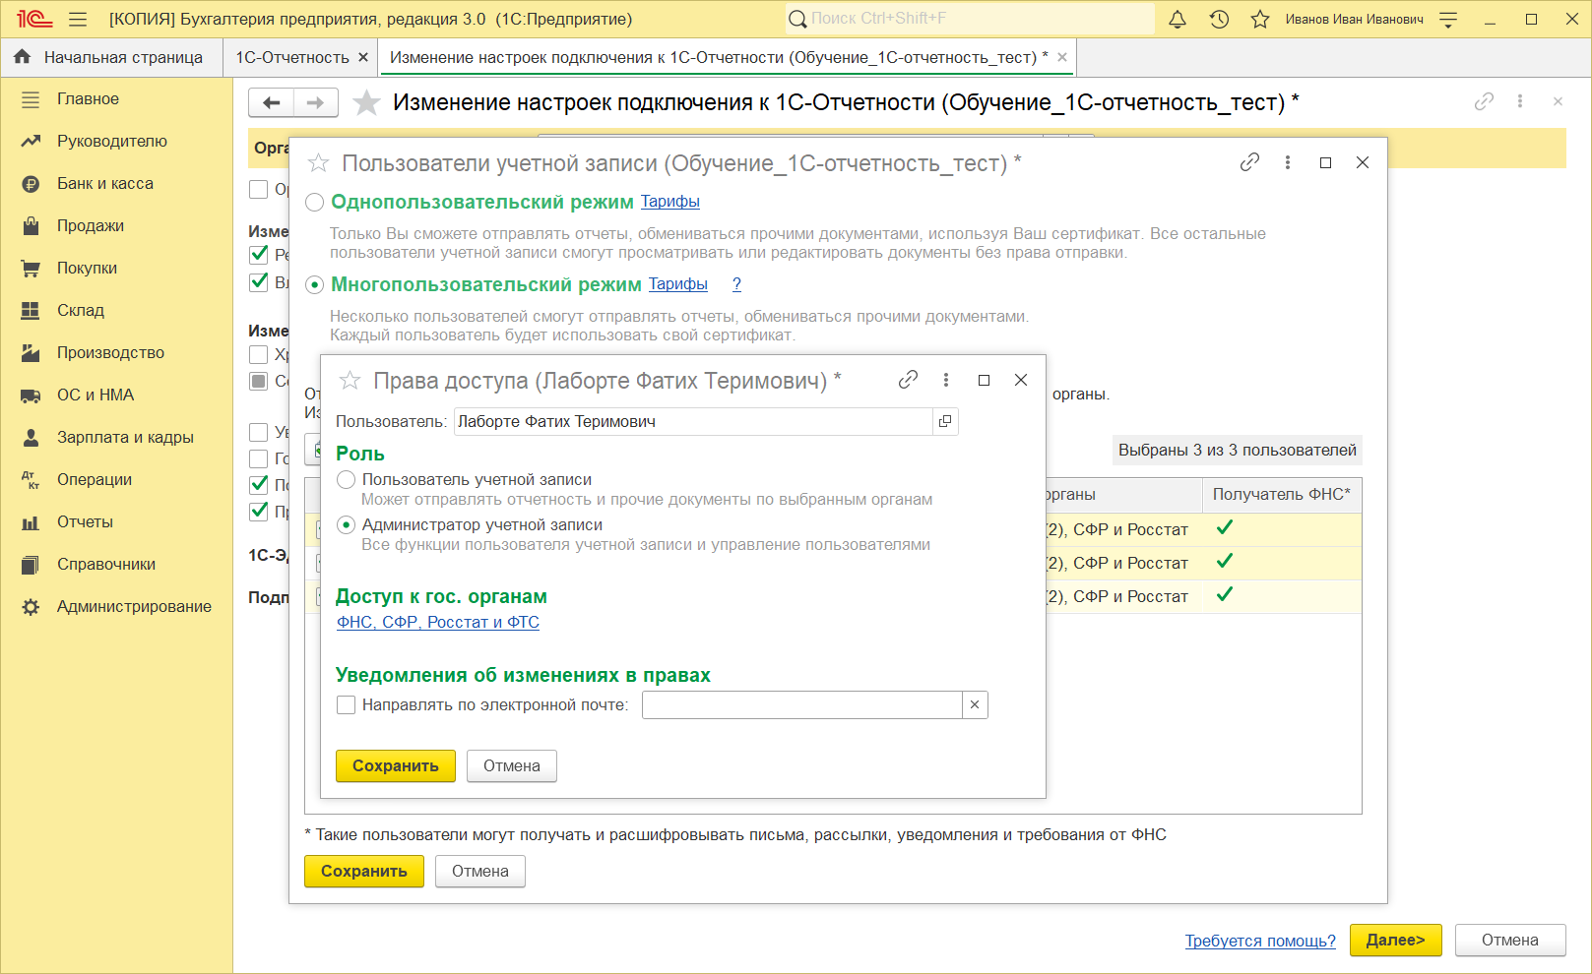Choose role Пользователь учетной записи

[x=347, y=479]
